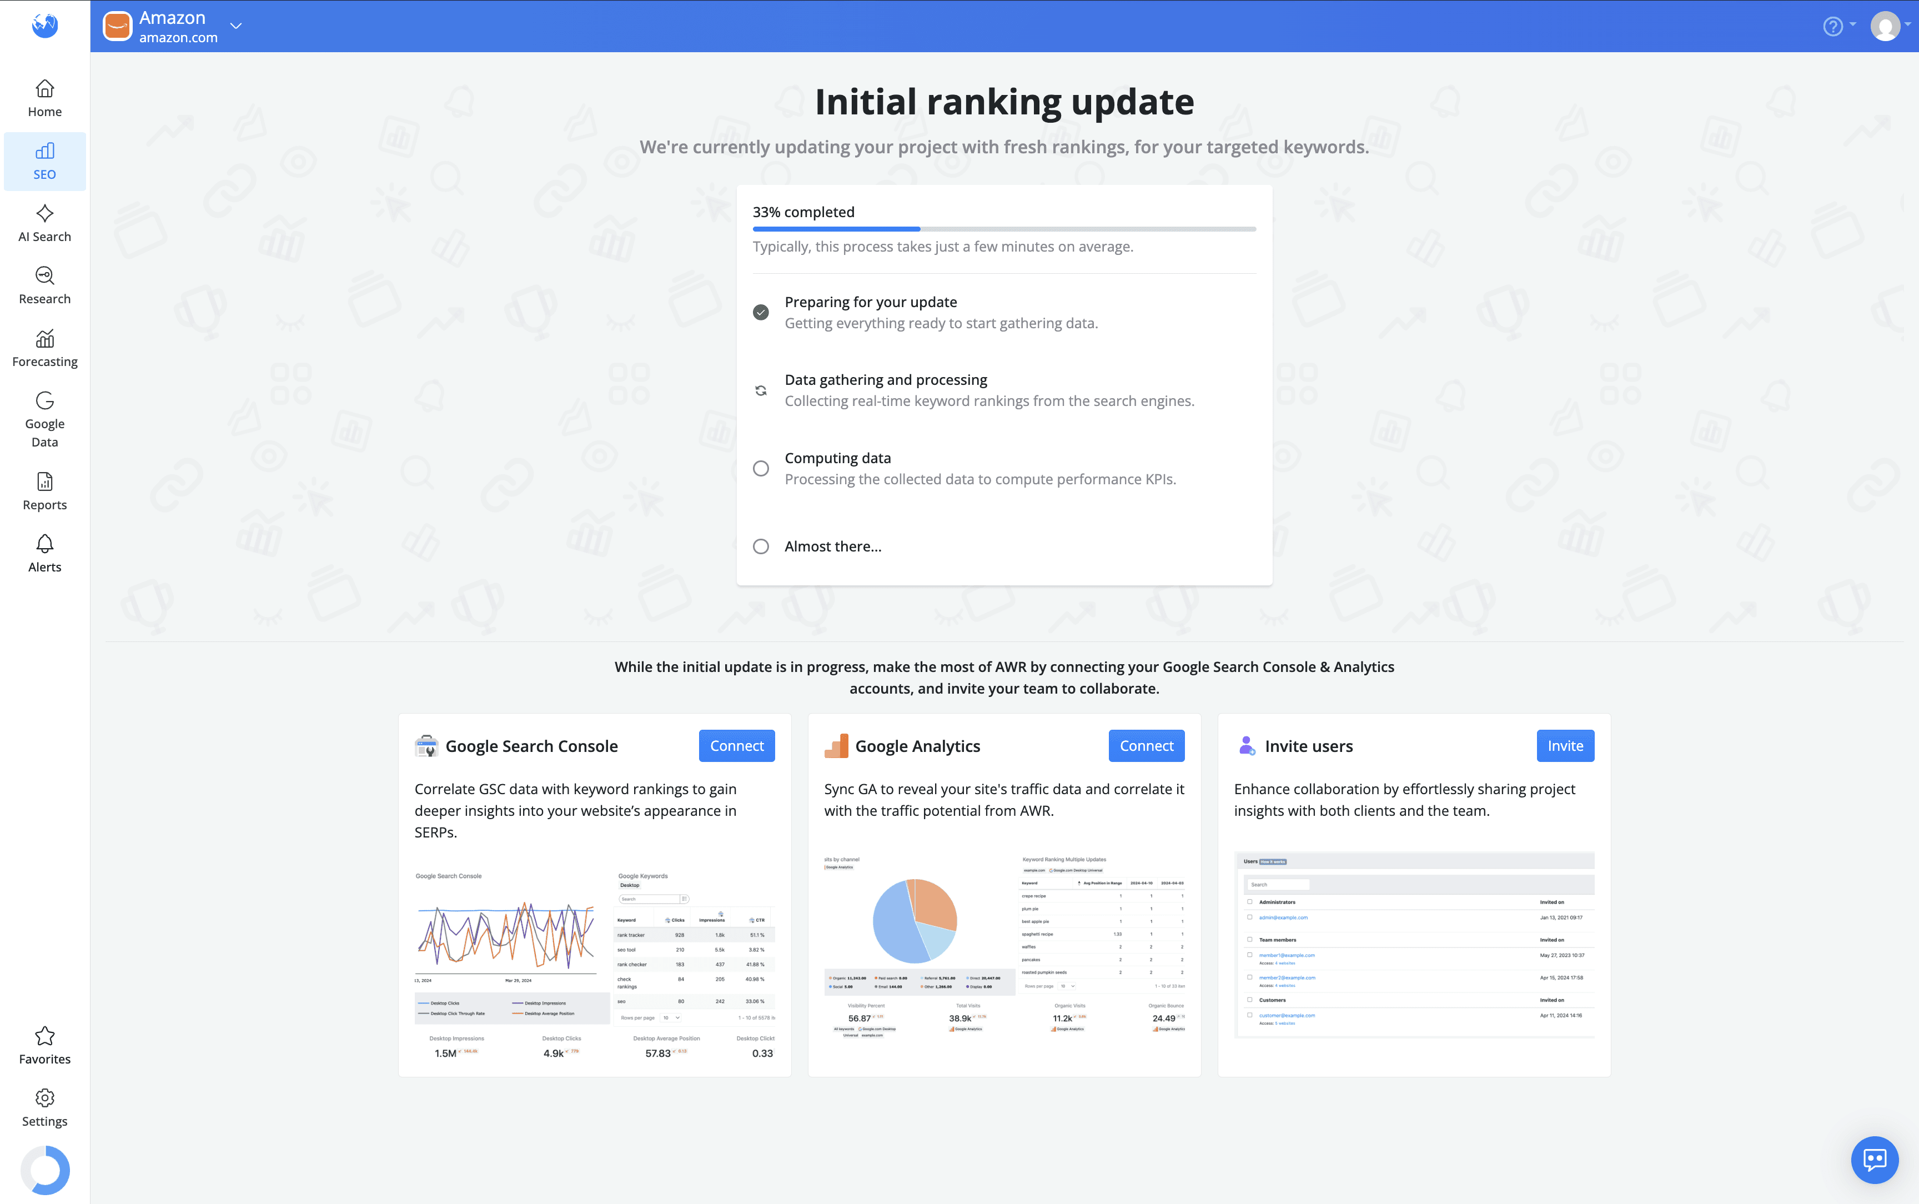Open the Reports section

point(44,492)
